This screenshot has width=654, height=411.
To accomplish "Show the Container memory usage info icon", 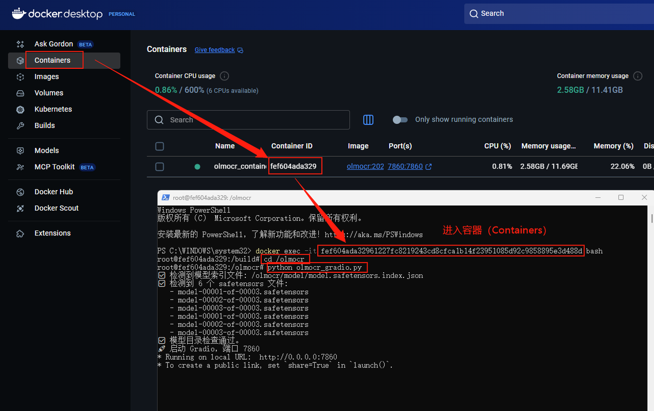I will [638, 76].
